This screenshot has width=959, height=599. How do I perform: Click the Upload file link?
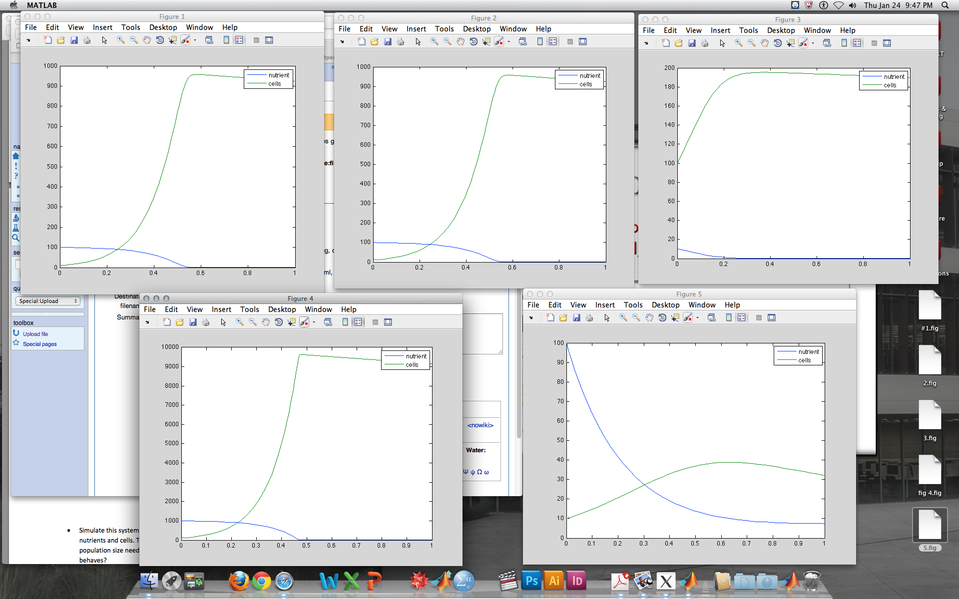(35, 334)
